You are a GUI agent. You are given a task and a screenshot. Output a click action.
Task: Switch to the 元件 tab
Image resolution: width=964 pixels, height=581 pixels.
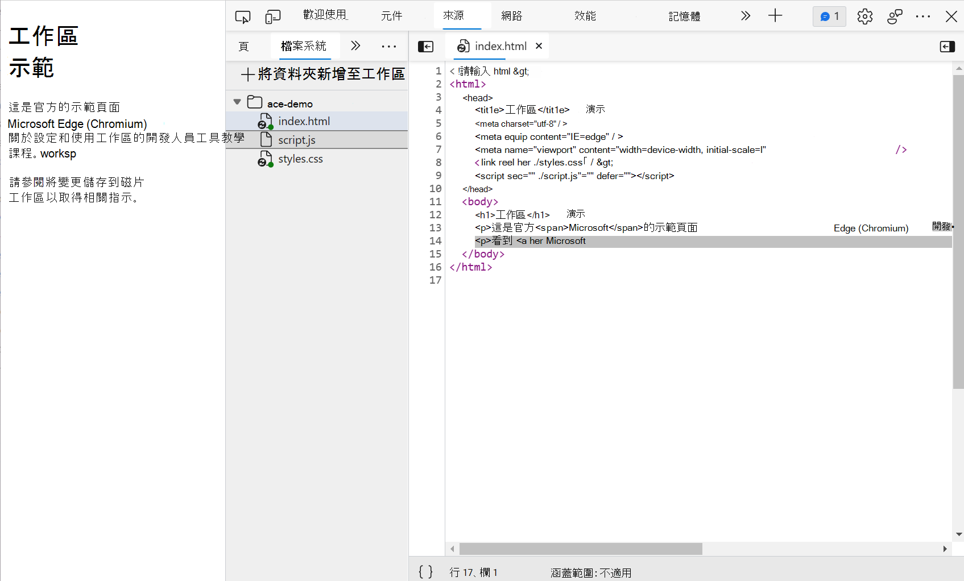[x=391, y=16]
